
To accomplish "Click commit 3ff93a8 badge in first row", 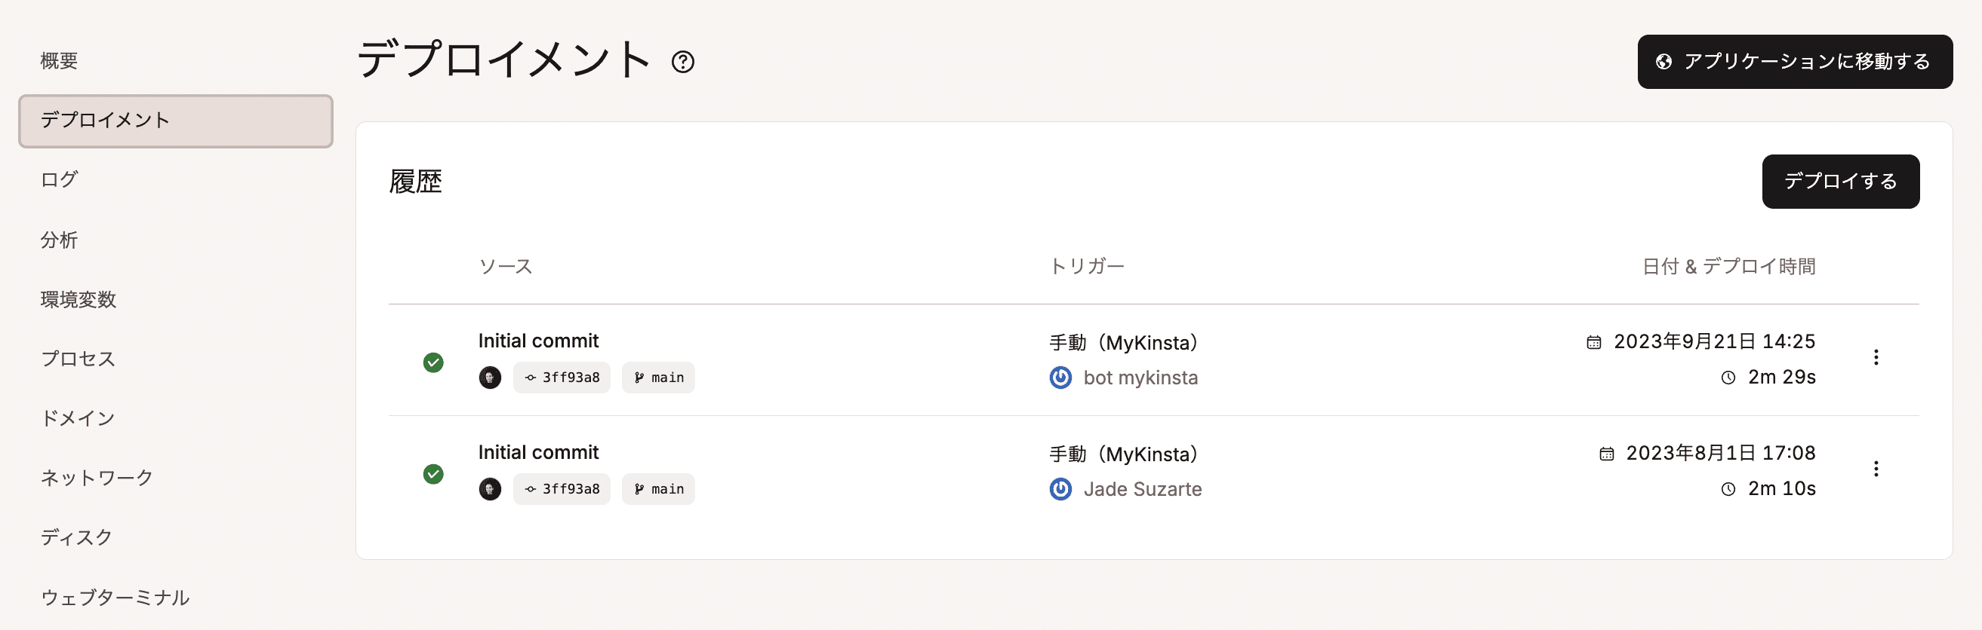I will coord(562,378).
